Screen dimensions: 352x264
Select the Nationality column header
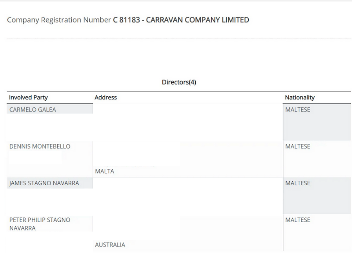tap(300, 97)
